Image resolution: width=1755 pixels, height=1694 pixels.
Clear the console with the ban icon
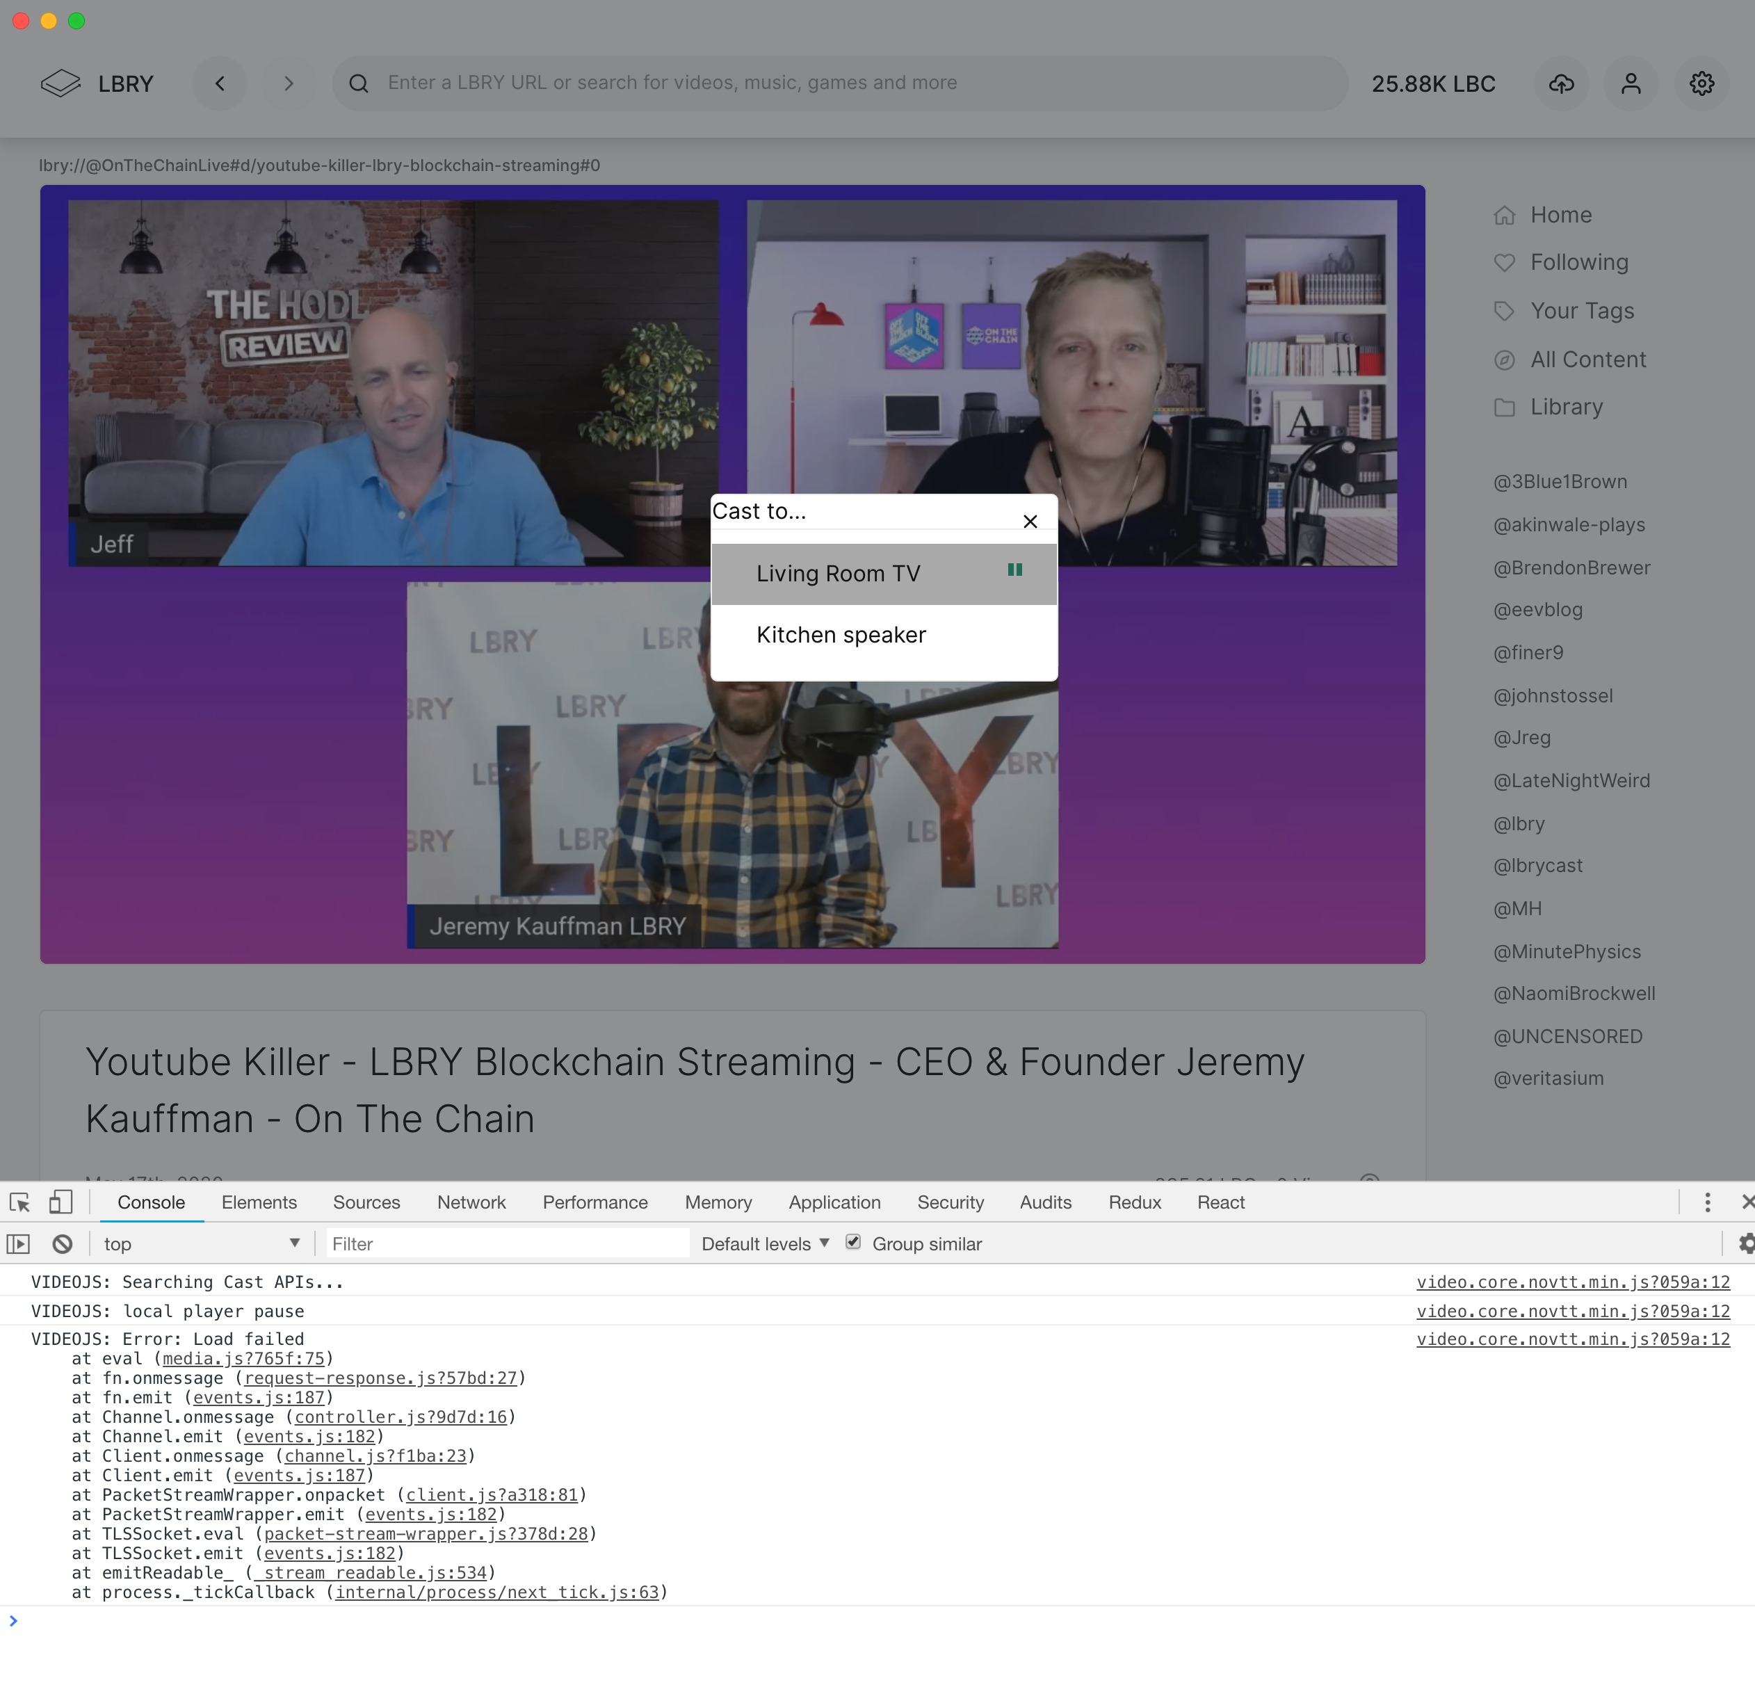pos(62,1243)
